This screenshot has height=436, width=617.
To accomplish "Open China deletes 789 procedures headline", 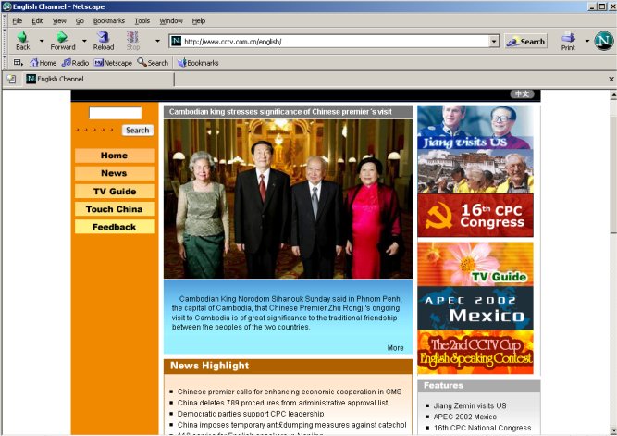I will click(282, 403).
